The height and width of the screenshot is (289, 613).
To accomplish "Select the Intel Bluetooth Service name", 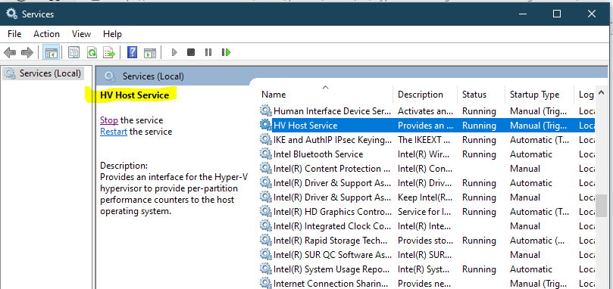I will point(318,154).
